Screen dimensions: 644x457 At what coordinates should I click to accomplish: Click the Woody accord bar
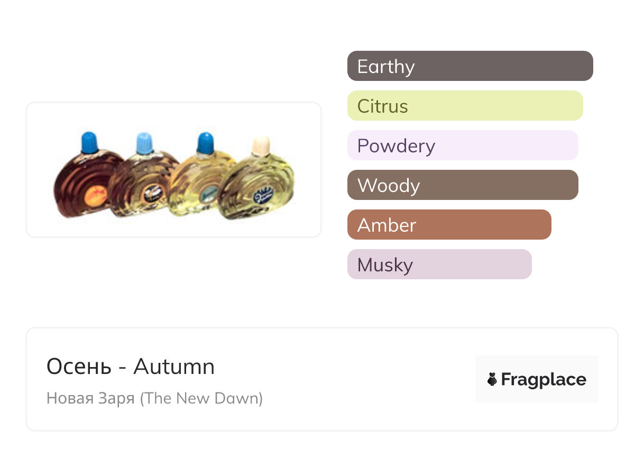[x=462, y=185]
